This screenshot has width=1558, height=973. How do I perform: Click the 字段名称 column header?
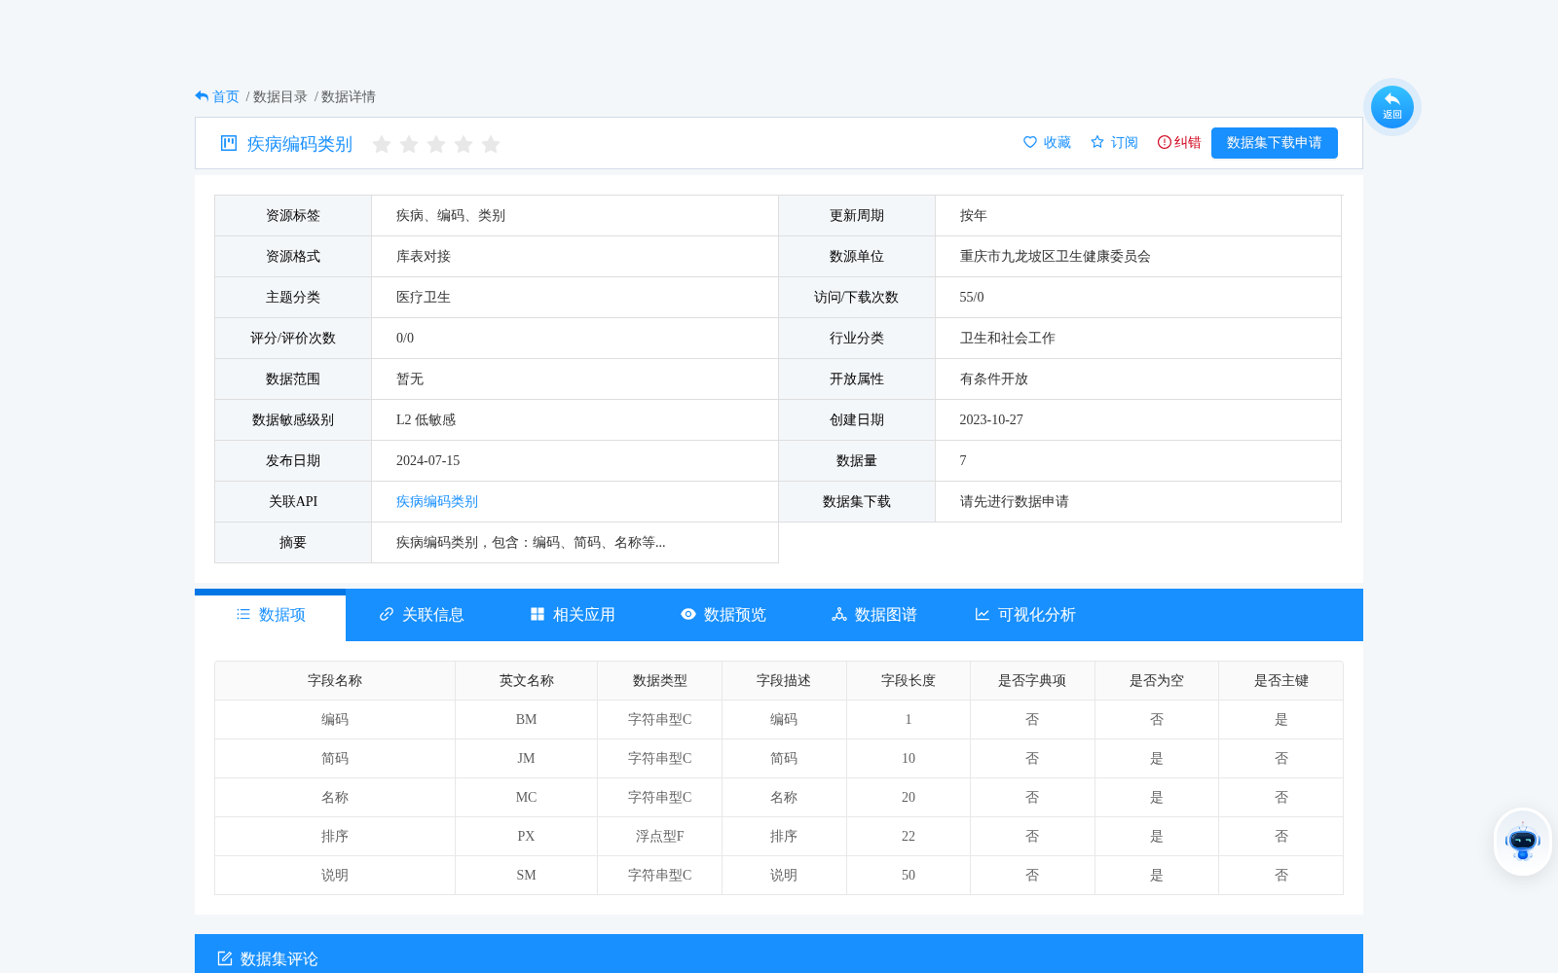coord(335,680)
